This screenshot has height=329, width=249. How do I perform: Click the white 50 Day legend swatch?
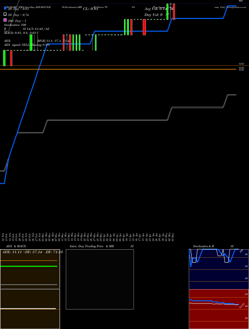[x=5, y=14]
